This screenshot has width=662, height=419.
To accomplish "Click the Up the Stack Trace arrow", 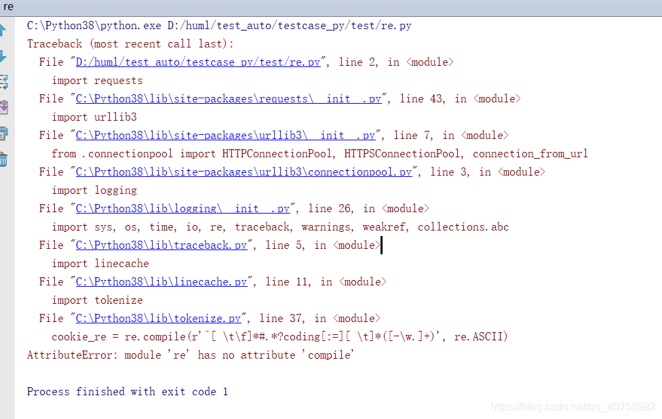I will (x=3, y=31).
